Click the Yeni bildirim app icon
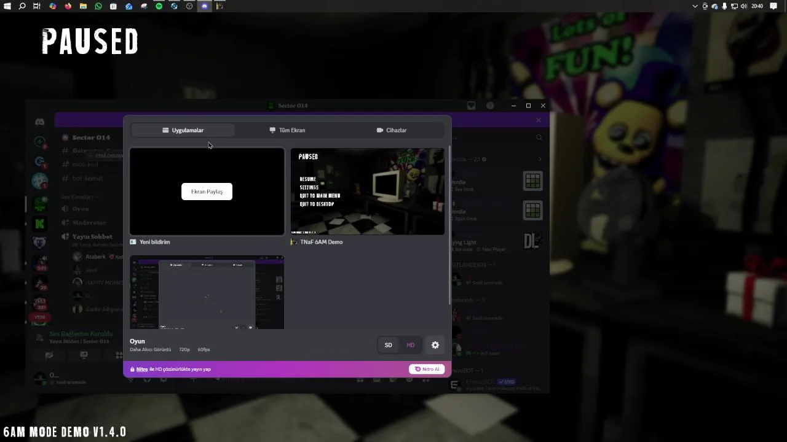 (x=133, y=242)
